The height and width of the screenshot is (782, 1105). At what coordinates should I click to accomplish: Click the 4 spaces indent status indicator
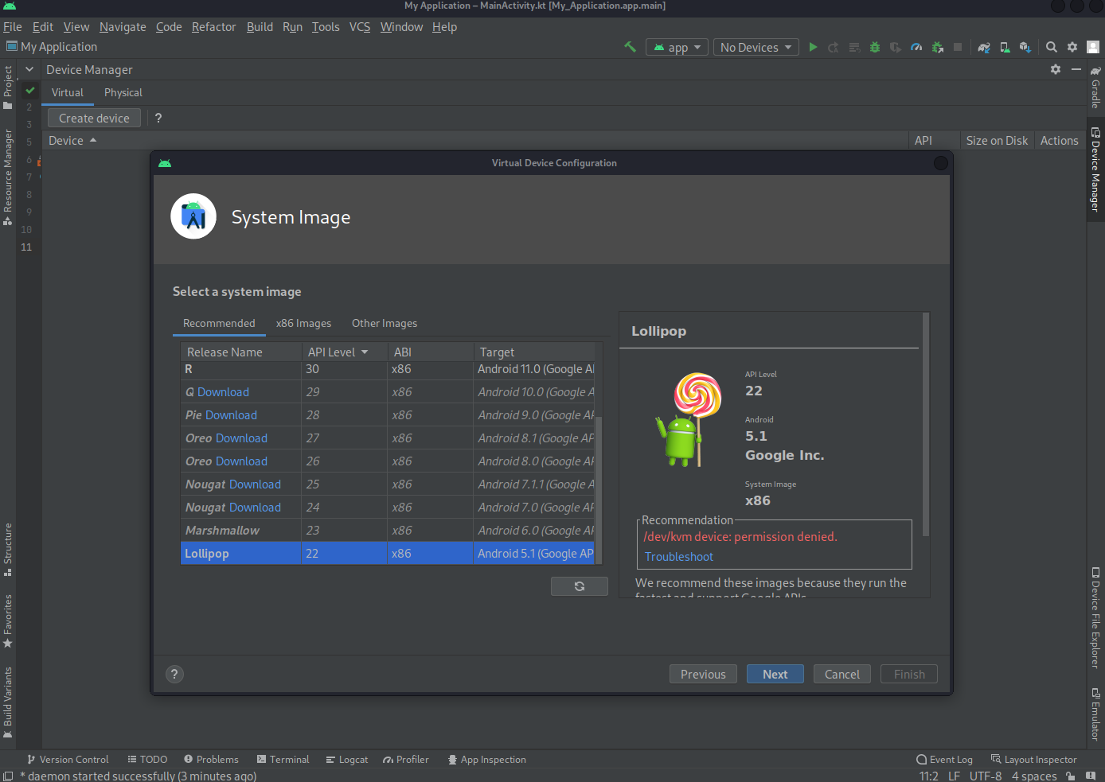click(1034, 776)
